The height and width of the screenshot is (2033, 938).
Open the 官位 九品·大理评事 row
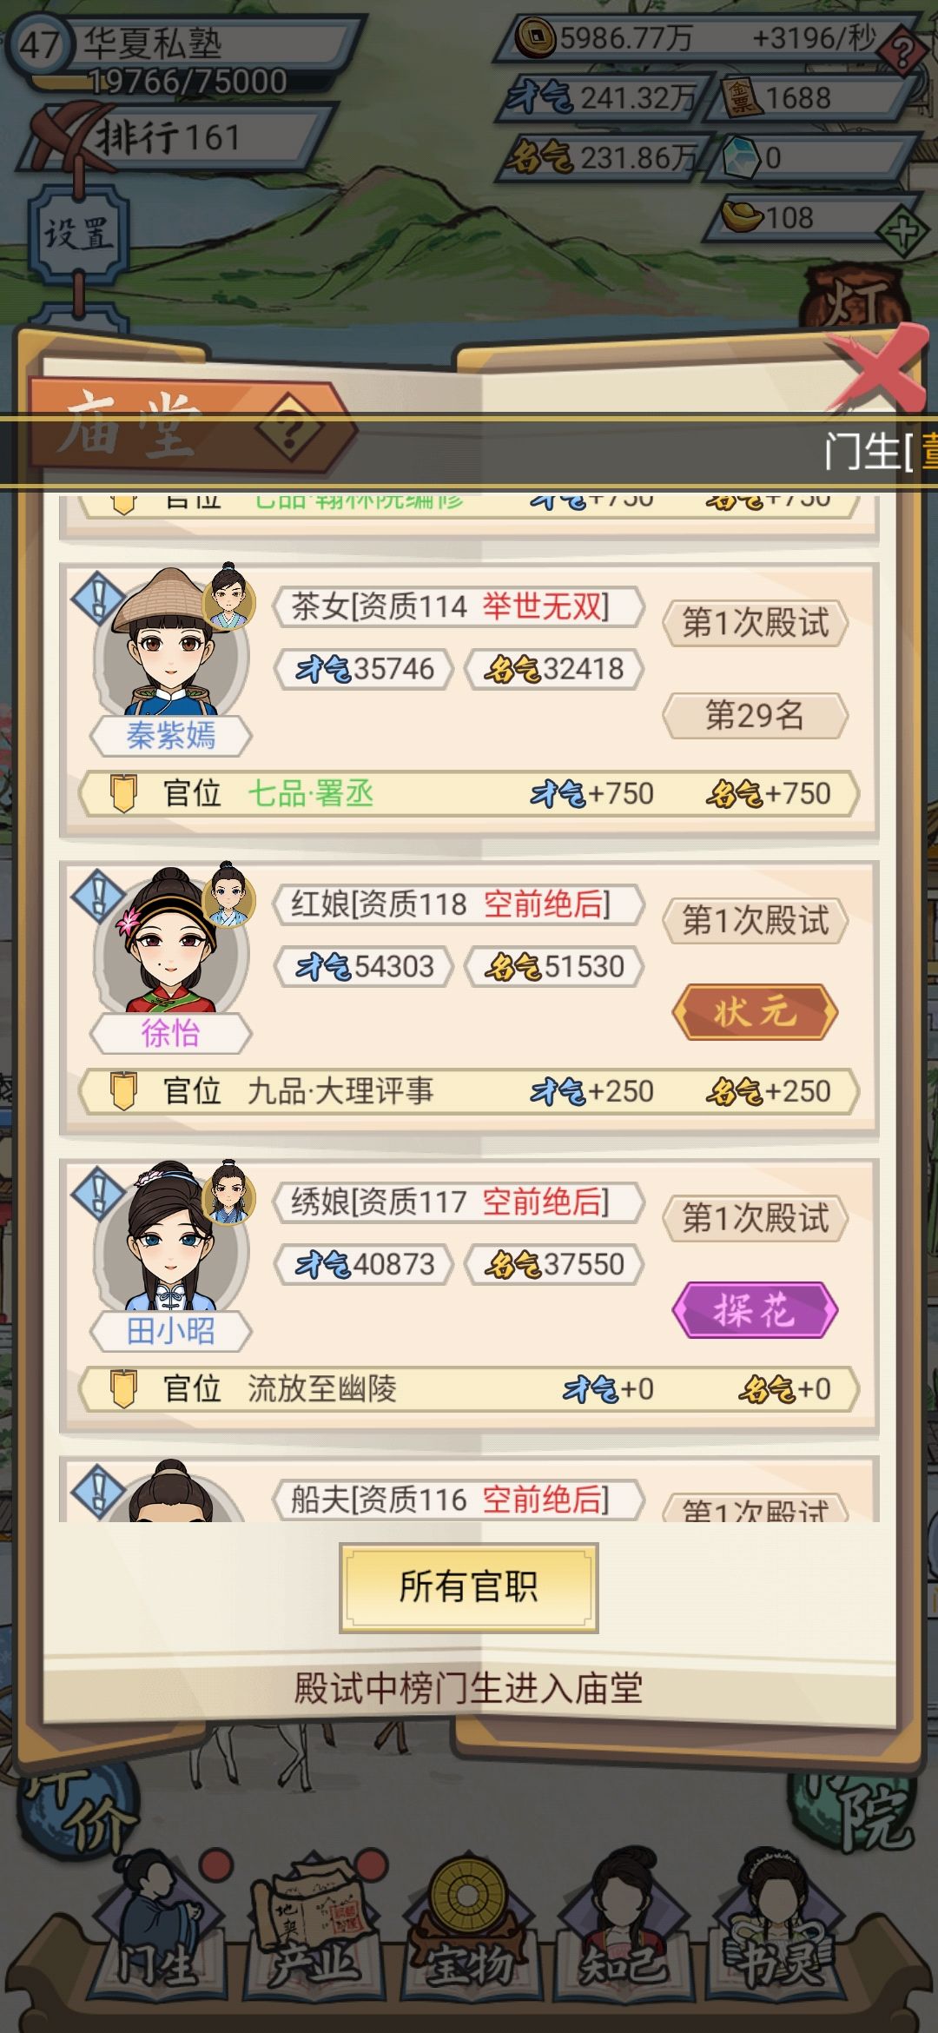(x=469, y=1091)
